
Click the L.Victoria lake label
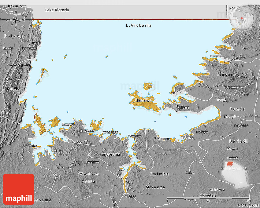[139, 25]
